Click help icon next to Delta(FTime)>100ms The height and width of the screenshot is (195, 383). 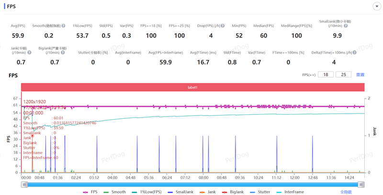tap(355, 53)
